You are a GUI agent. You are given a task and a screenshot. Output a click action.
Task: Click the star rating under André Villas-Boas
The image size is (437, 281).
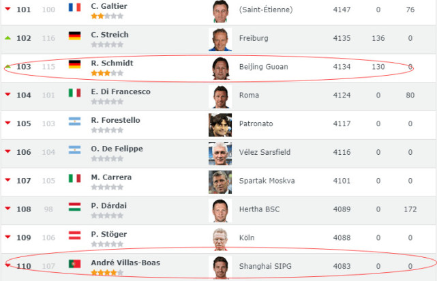[107, 273]
